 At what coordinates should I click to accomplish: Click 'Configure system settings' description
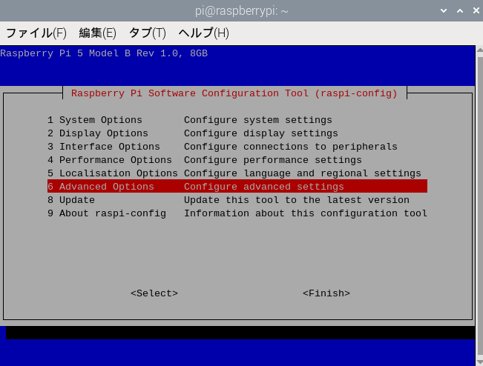click(258, 120)
